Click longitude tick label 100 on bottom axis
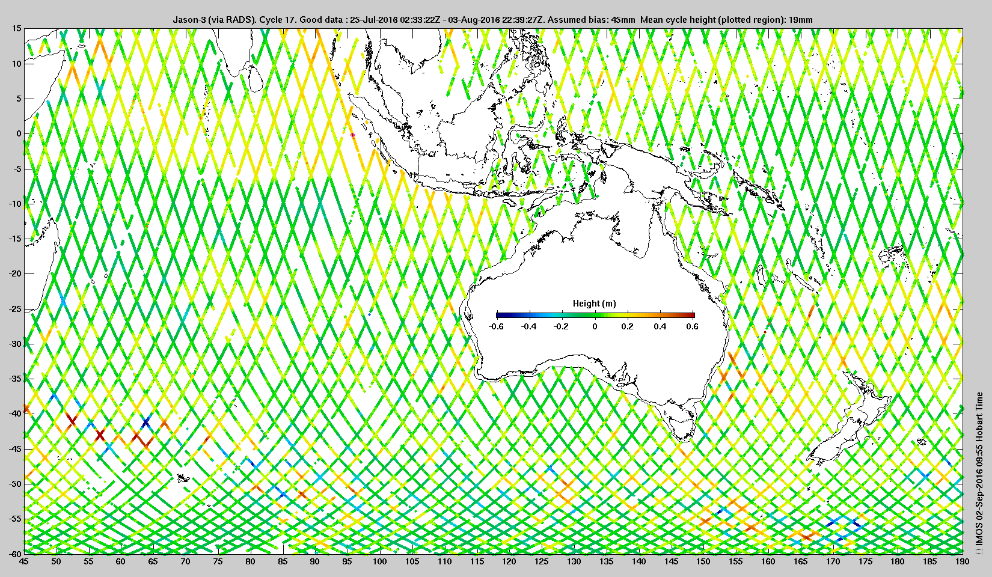992x577 pixels. pos(380,561)
